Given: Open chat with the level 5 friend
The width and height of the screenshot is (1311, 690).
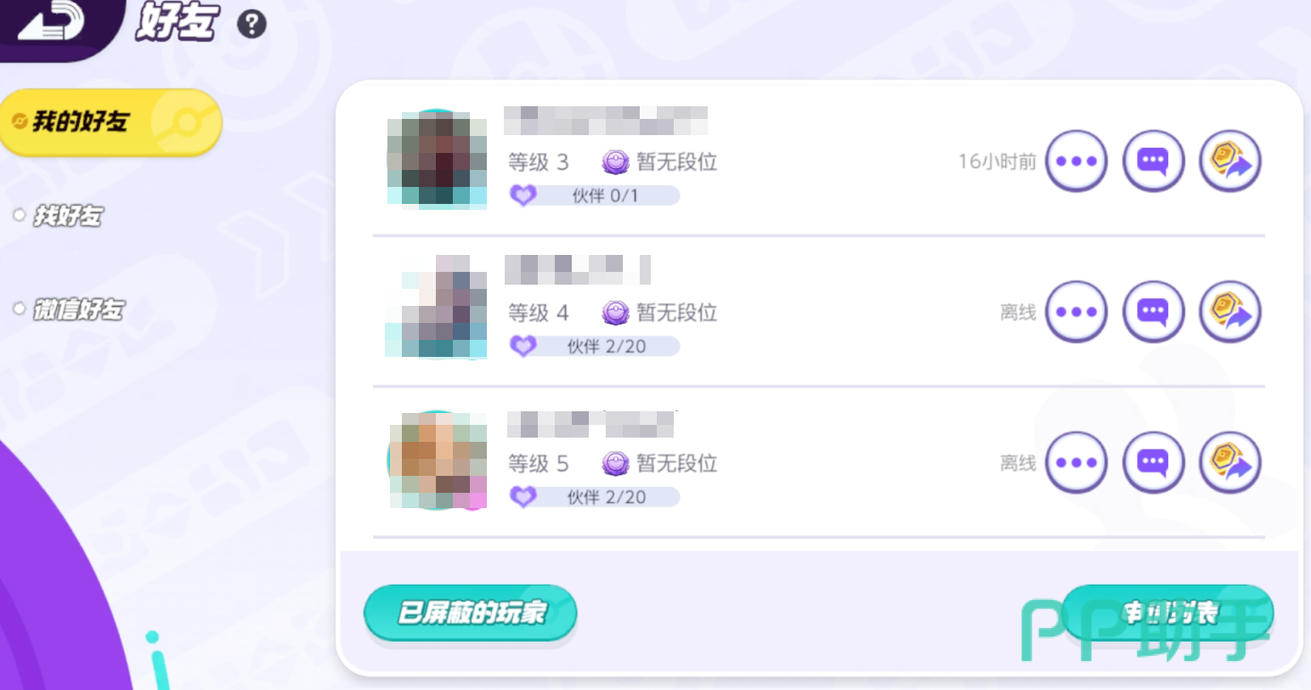Looking at the screenshot, I should [1153, 463].
